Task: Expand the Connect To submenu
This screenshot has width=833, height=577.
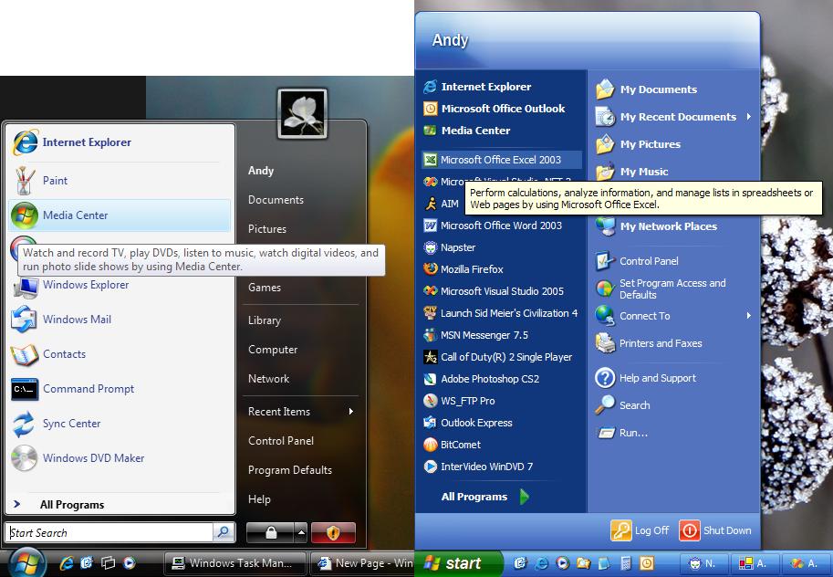Action: point(748,316)
